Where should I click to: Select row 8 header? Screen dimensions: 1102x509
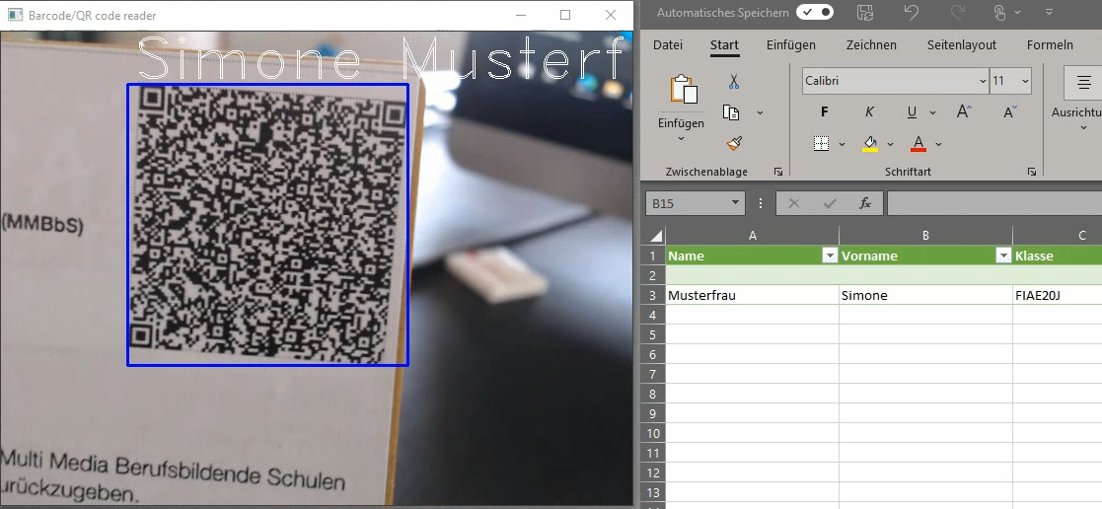[x=654, y=394]
